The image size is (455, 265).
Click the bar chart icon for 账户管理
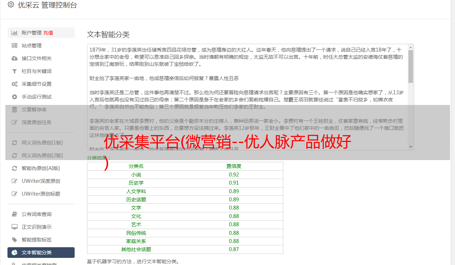click(x=14, y=33)
